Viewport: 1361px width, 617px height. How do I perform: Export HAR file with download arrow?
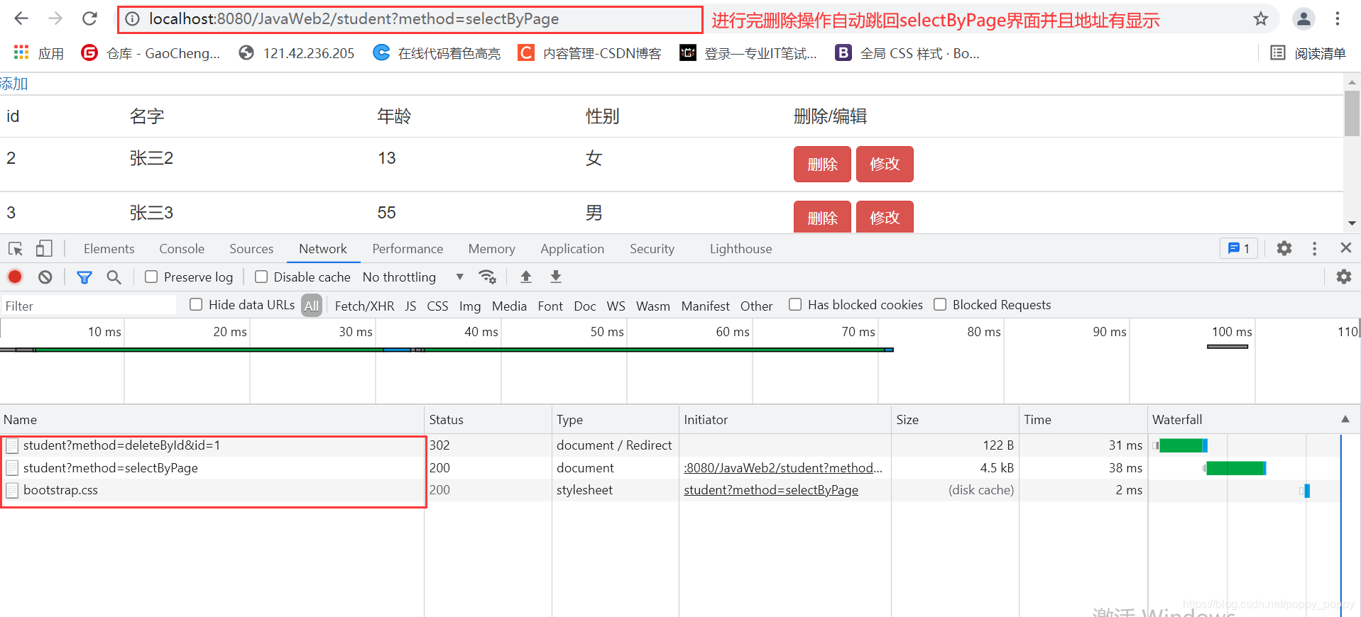click(556, 277)
